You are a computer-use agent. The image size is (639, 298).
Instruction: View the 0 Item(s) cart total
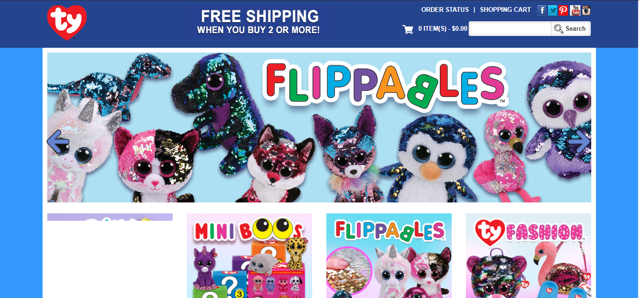pos(443,29)
